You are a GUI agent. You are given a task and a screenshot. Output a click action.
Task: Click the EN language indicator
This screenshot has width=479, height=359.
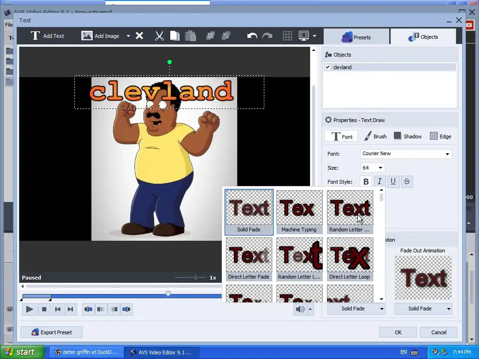click(x=404, y=352)
